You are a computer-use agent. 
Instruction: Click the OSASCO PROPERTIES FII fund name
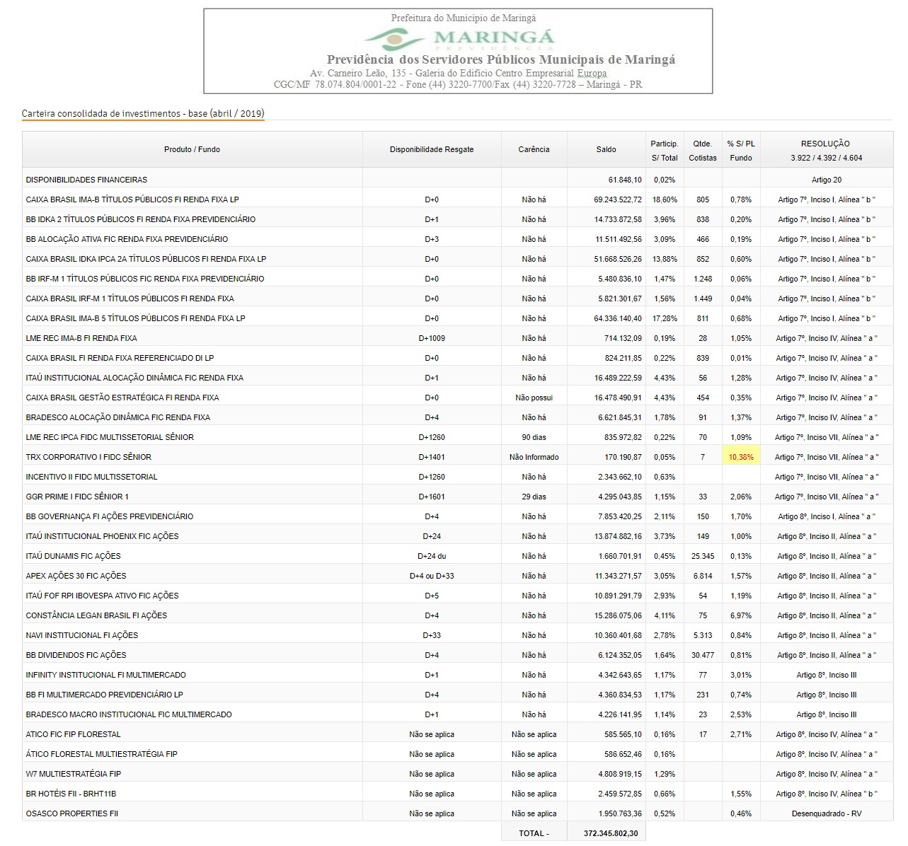(x=72, y=813)
